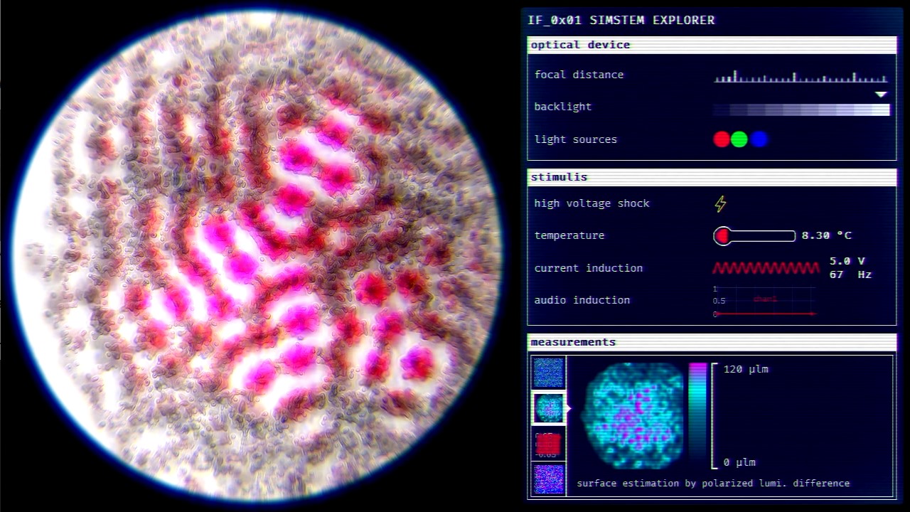Adjust the temperature thermometer slider bar
The image size is (910, 512).
(762, 236)
